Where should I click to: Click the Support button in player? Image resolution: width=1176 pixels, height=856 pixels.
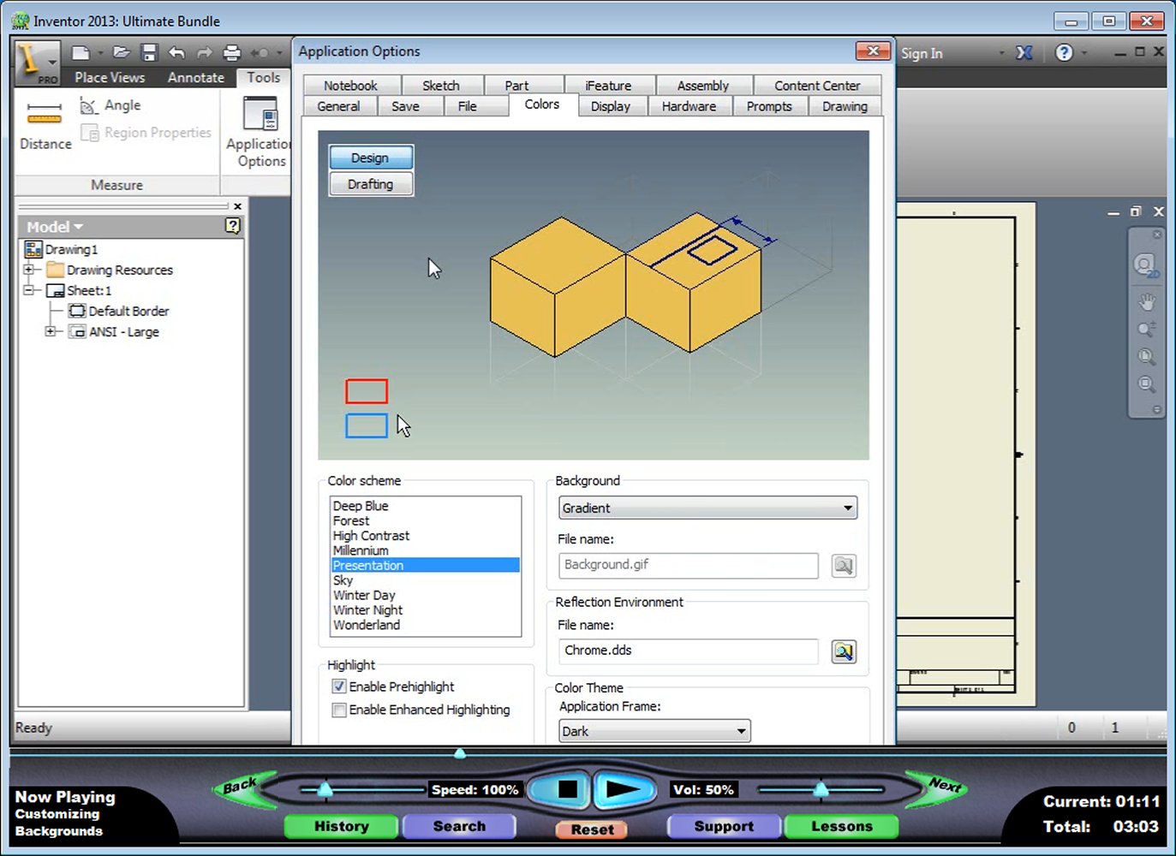[724, 826]
